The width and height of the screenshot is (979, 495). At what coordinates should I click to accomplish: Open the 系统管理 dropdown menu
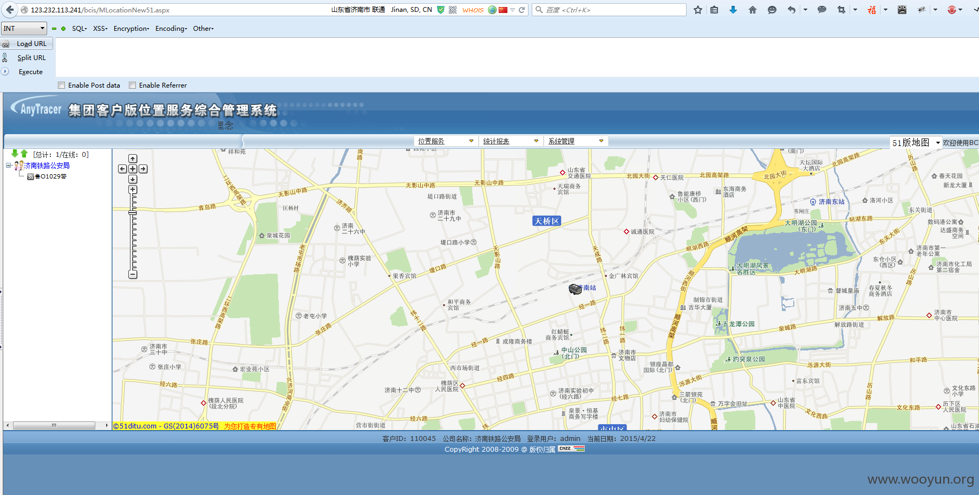tap(576, 141)
